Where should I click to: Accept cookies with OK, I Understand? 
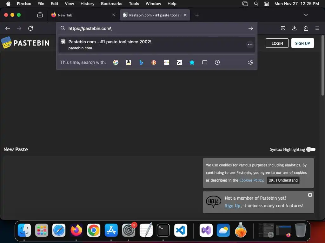(283, 180)
